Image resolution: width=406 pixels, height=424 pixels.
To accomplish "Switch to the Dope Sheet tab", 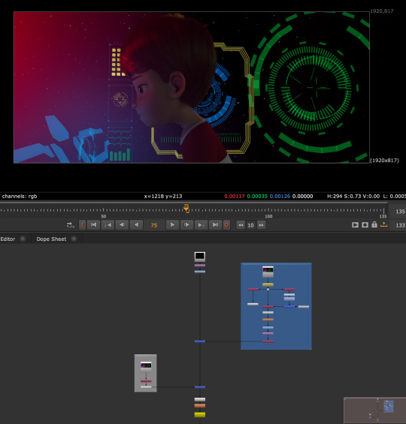I will pyautogui.click(x=51, y=239).
